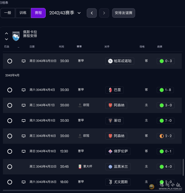This screenshot has width=185, height=193.
Task: Click the 安排友谊赛 button
Action: [124, 13]
